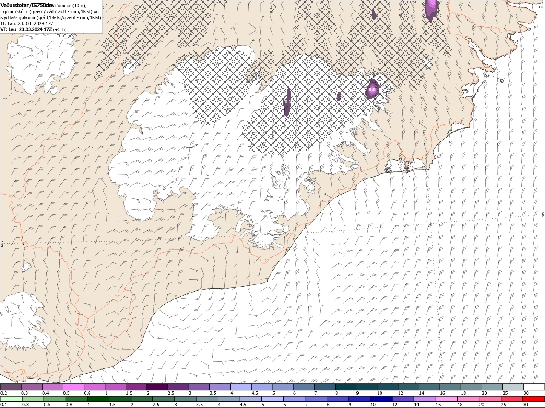545x408 pixels.
Task: Click the 'VT: Lau. 23.03.2024 17Z' valid-time line
Action: 26,29
